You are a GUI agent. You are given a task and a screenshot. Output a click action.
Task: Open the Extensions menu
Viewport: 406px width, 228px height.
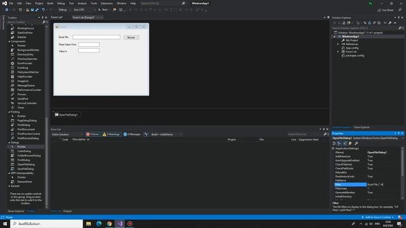[107, 3]
